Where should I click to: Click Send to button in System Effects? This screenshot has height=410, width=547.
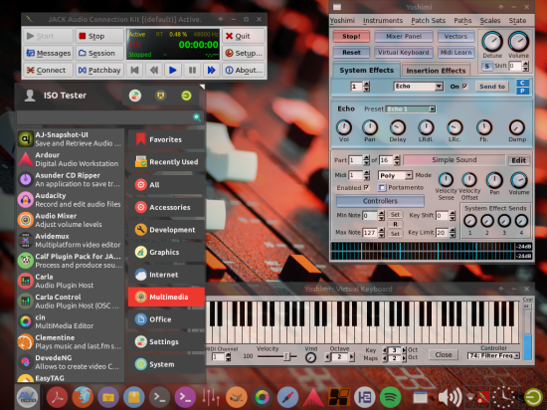click(492, 87)
